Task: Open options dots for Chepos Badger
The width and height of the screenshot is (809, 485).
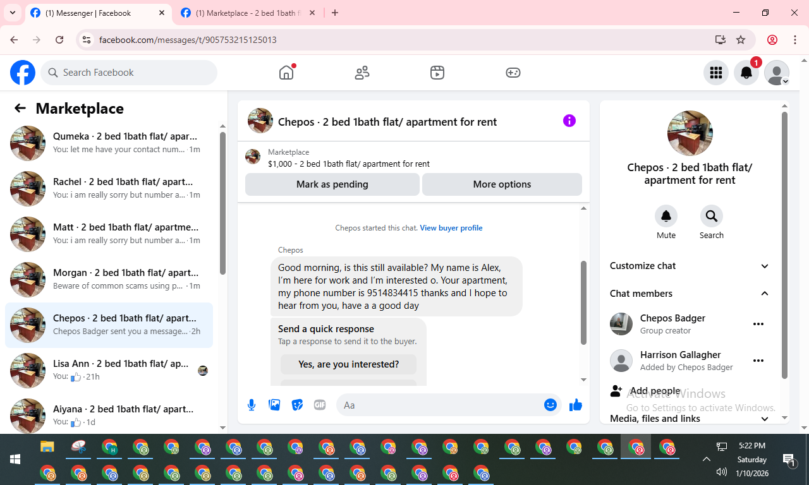Action: coord(758,324)
